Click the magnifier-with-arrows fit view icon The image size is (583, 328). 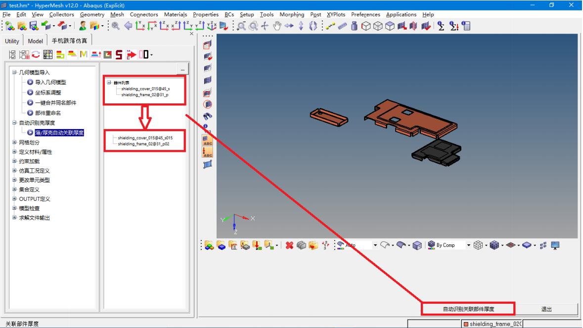(x=116, y=26)
